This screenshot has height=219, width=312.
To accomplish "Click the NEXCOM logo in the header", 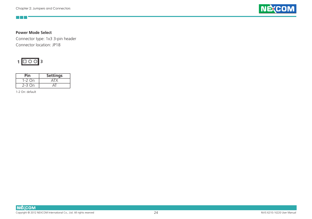I will click(x=277, y=9).
